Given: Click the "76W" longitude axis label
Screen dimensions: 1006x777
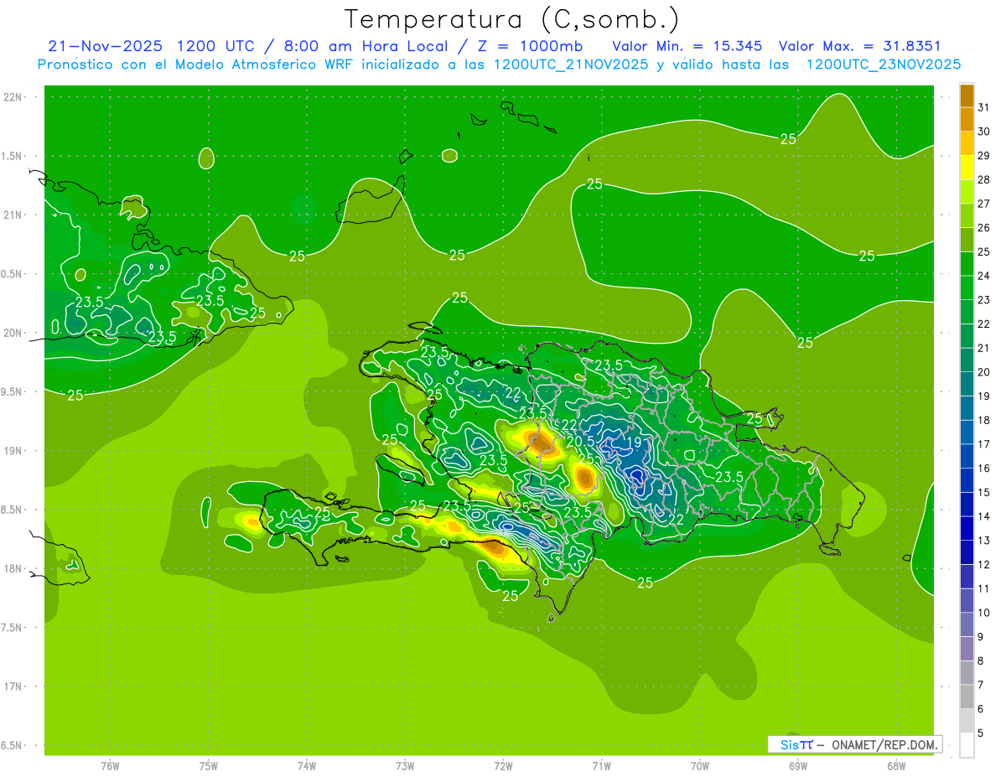Looking at the screenshot, I should point(110,765).
